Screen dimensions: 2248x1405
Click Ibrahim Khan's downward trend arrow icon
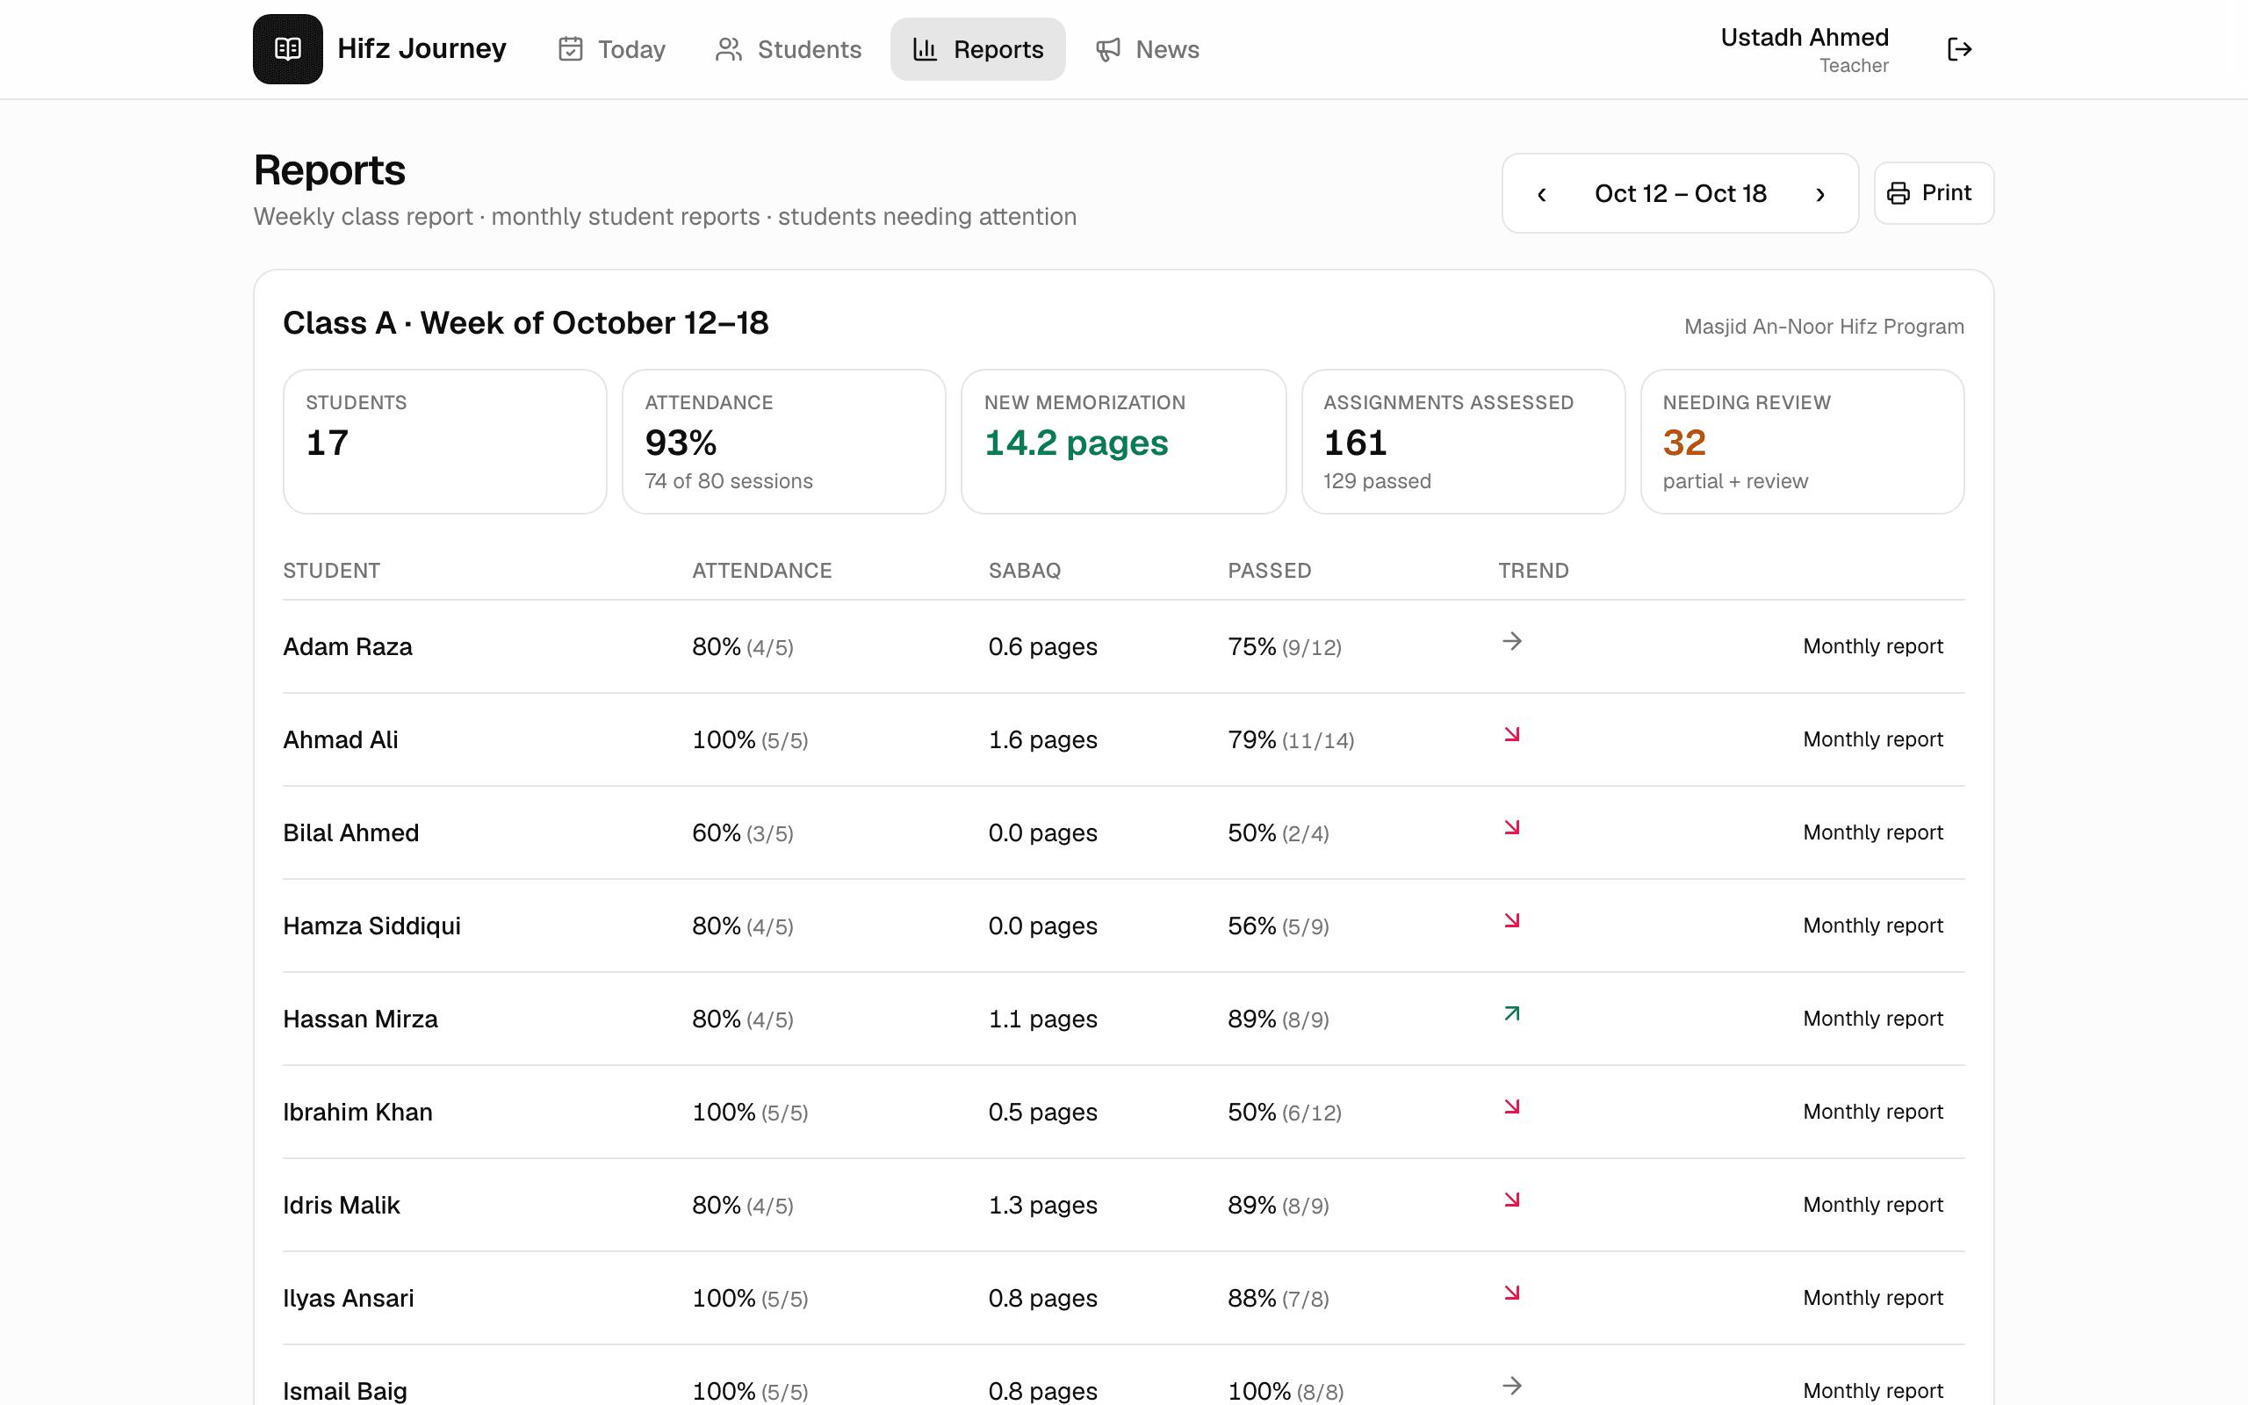click(x=1511, y=1106)
